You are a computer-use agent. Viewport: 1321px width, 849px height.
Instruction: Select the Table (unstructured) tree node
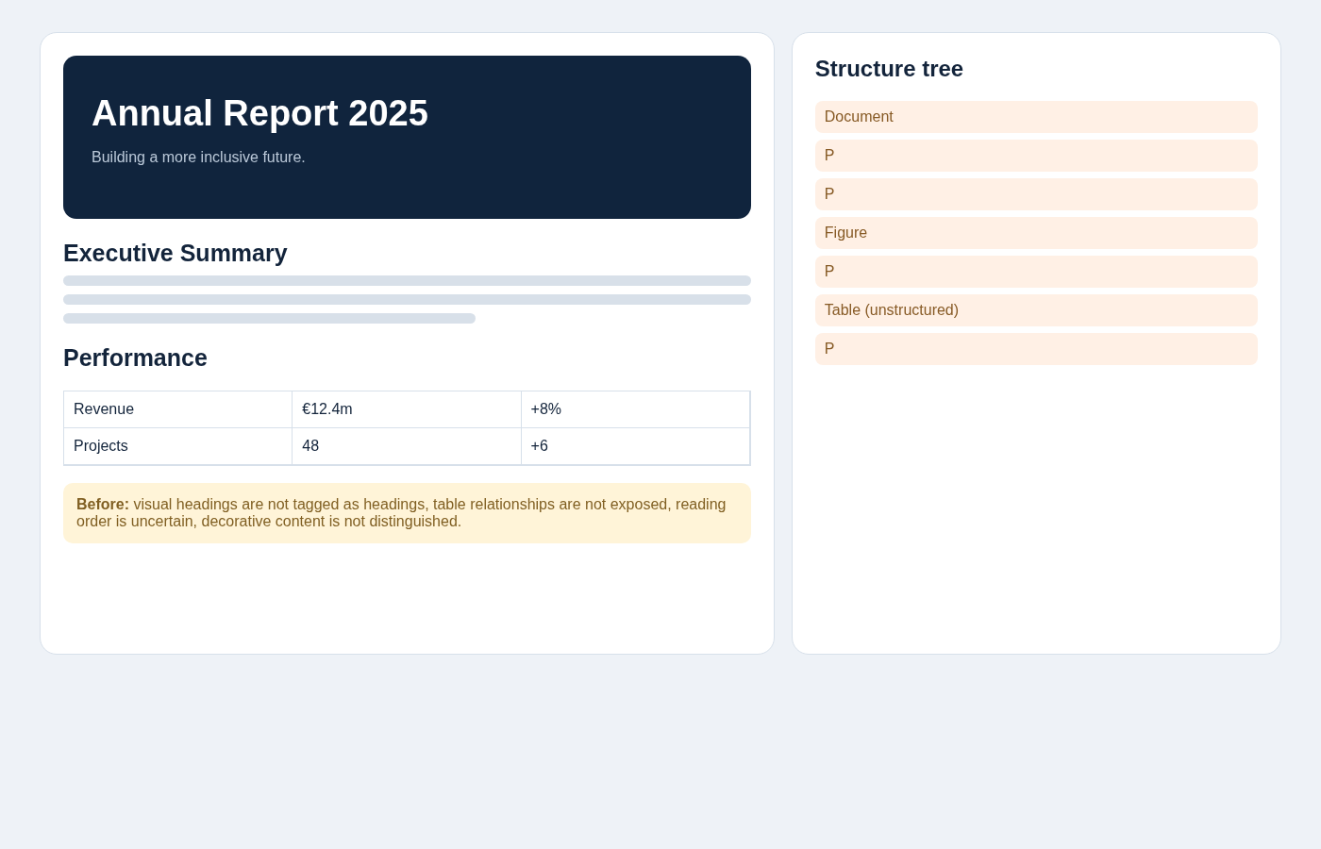(x=1036, y=310)
